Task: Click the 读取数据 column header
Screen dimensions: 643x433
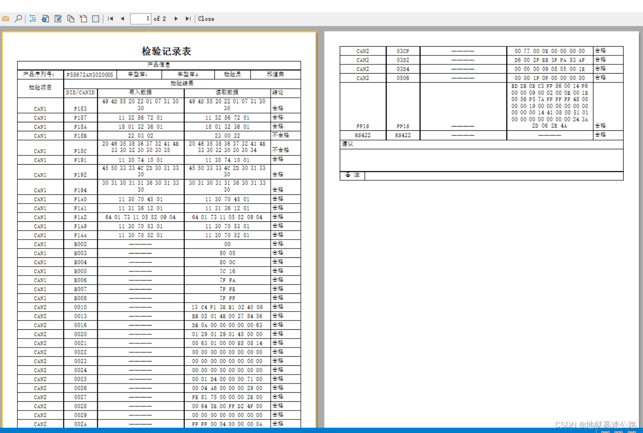Action: point(227,92)
